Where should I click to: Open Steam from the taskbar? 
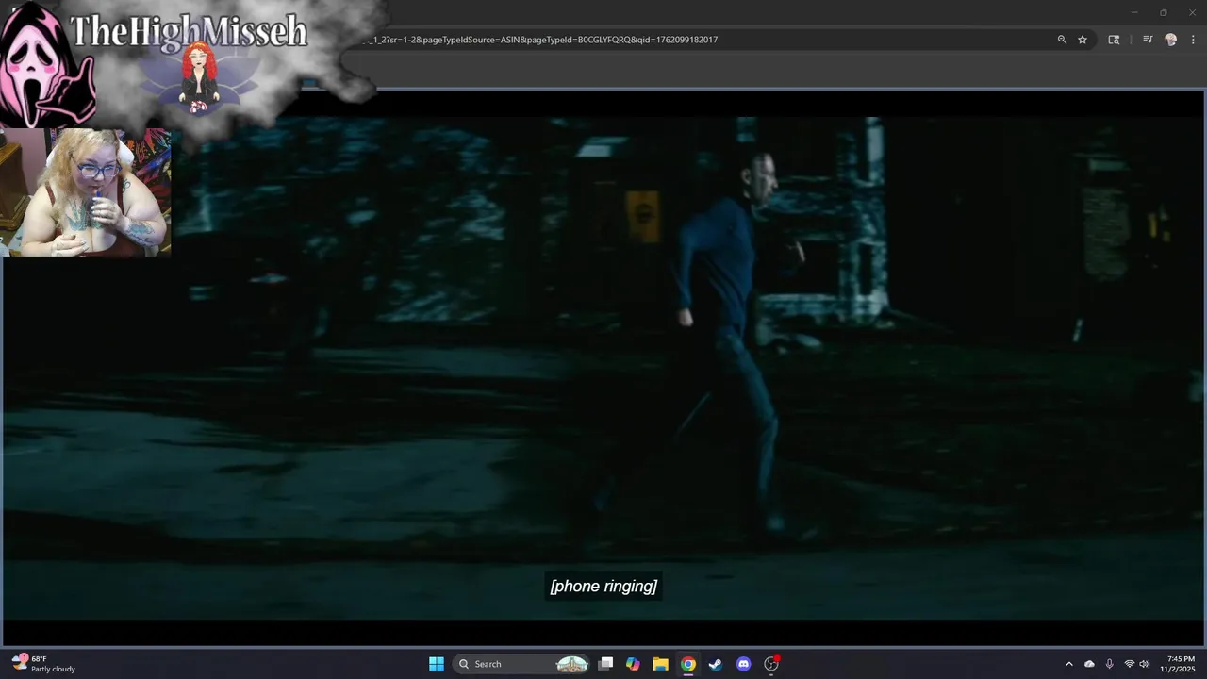(x=716, y=664)
